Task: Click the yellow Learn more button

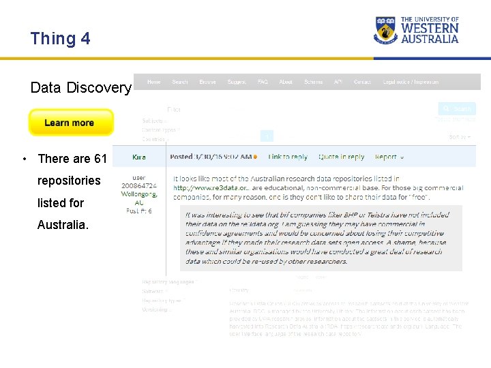Action: pos(71,123)
